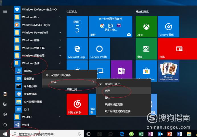Select 映射网络驱动器
The height and width of the screenshot is (137, 197).
click(124, 105)
